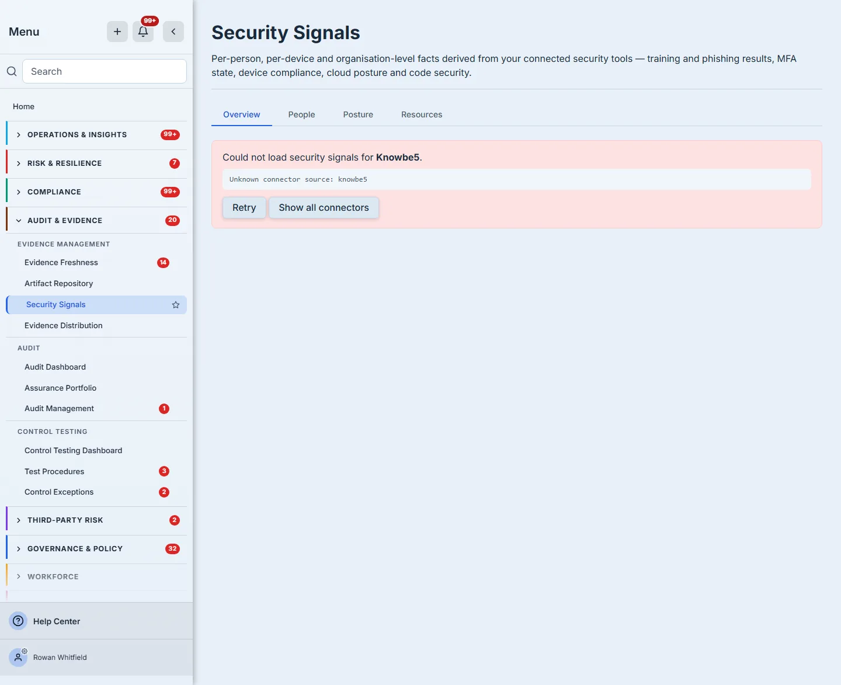
Task: Open Evidence Freshness page
Action: 96,263
